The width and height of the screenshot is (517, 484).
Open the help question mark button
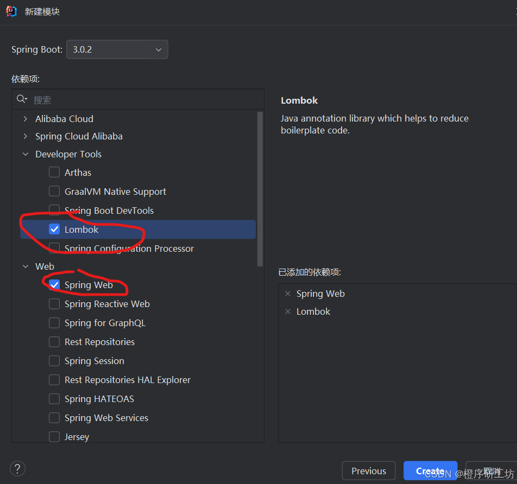tap(17, 468)
